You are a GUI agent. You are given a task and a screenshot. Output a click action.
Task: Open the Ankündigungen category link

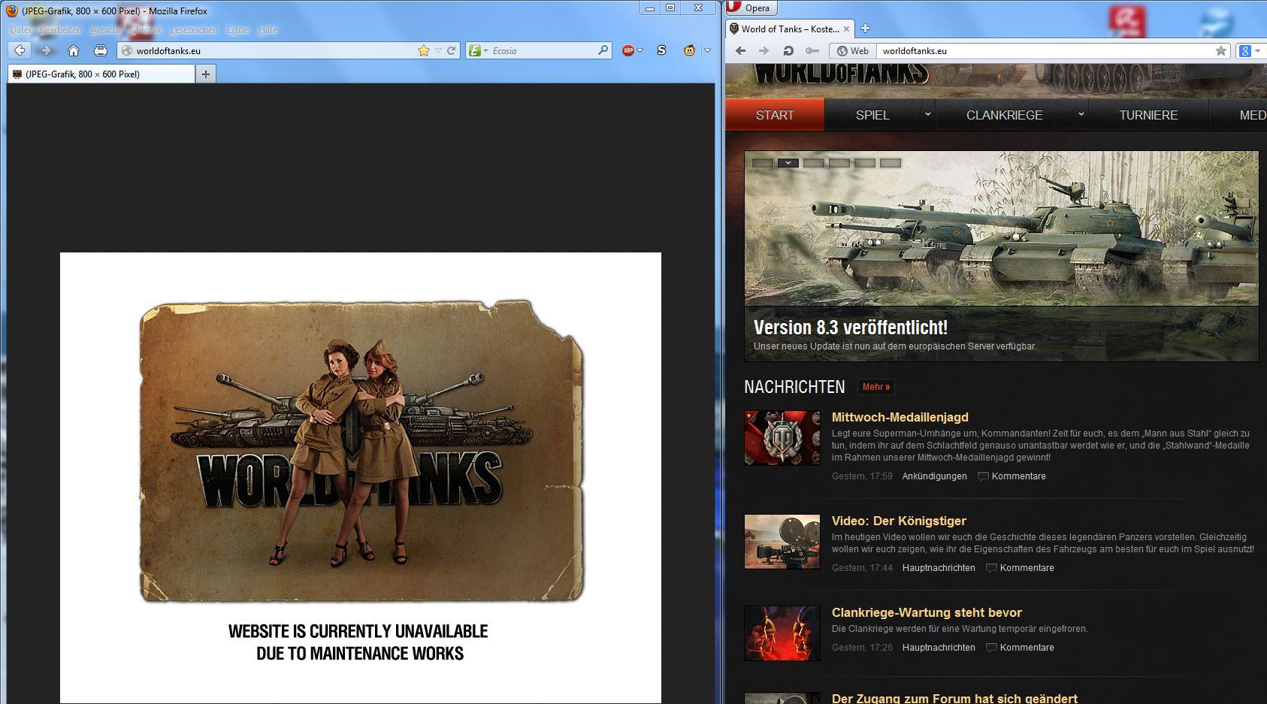(934, 476)
